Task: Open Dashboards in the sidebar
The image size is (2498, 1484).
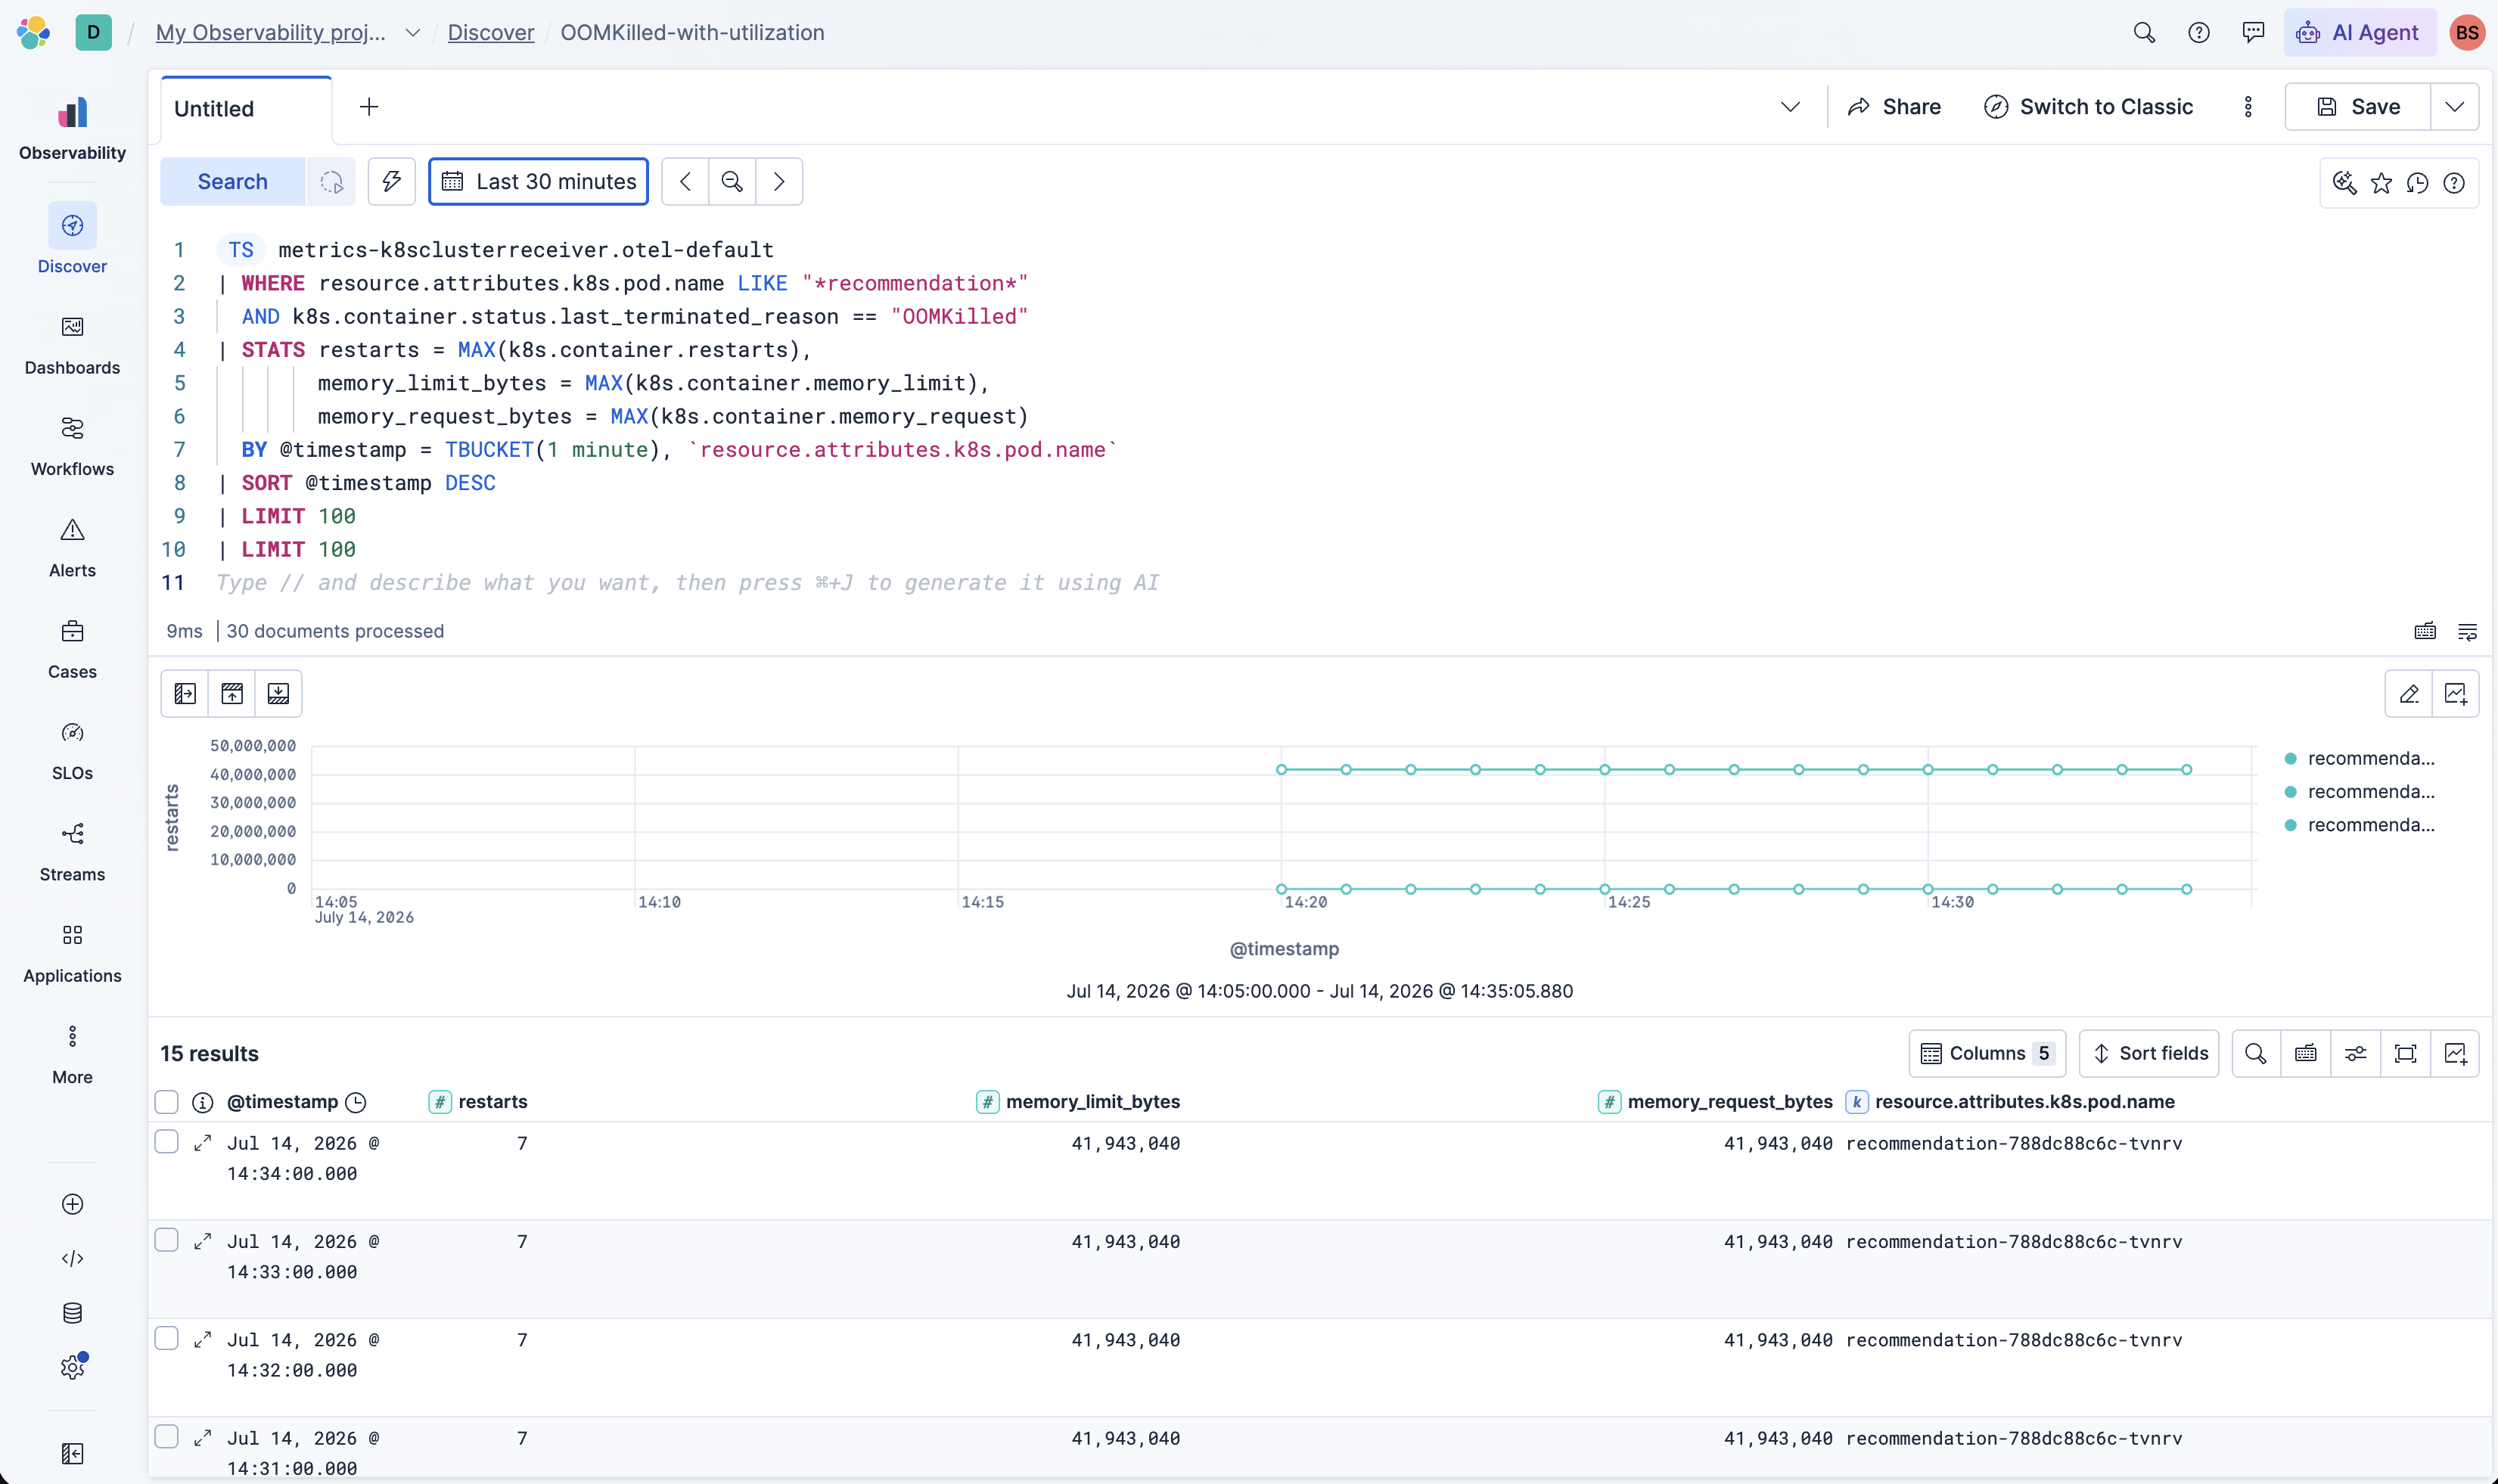Action: [x=72, y=345]
